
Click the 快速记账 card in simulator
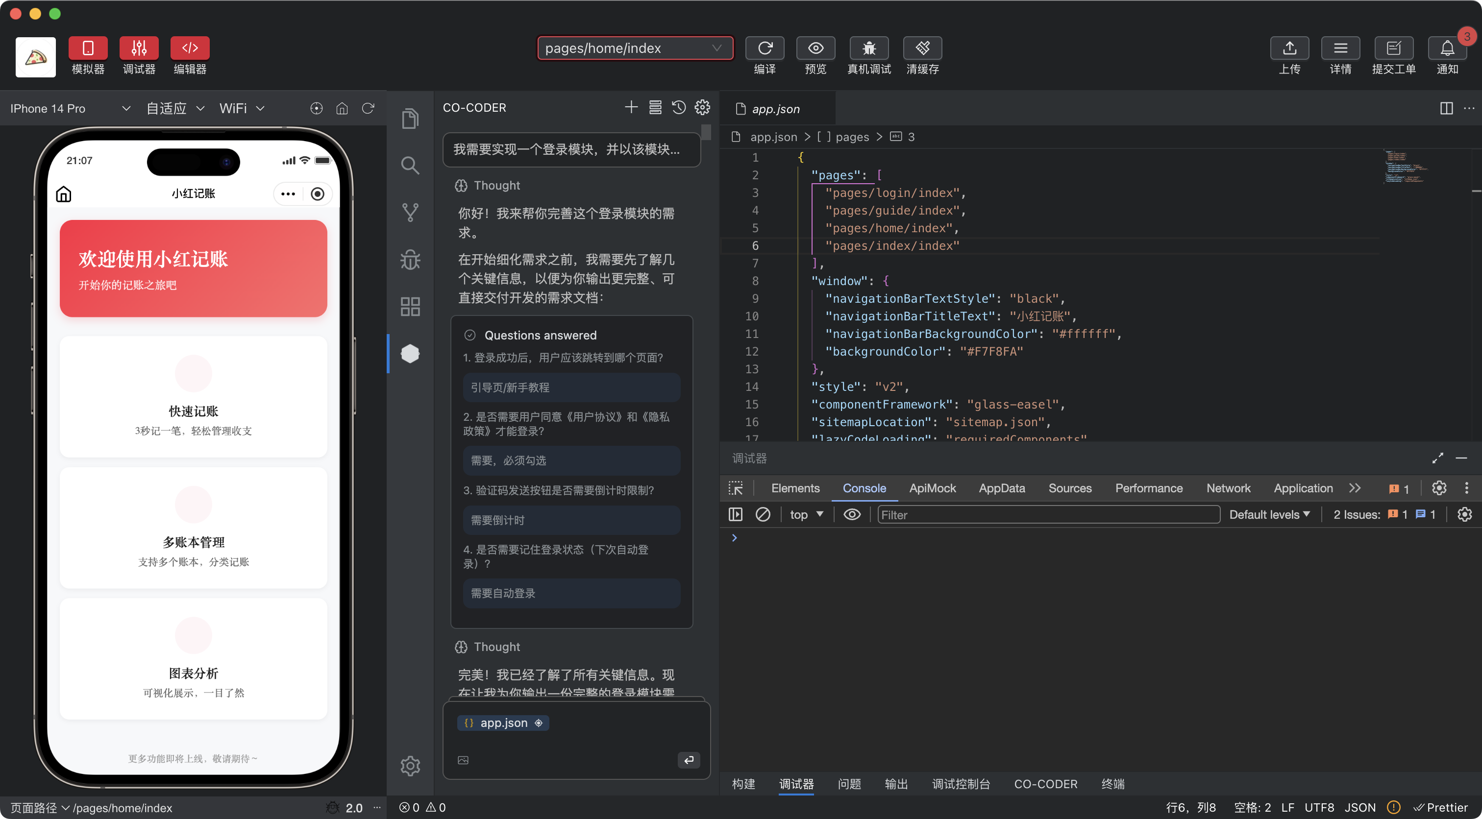tap(193, 397)
